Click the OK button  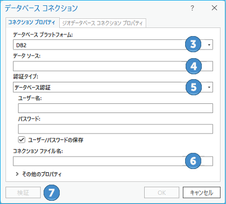[161, 193]
